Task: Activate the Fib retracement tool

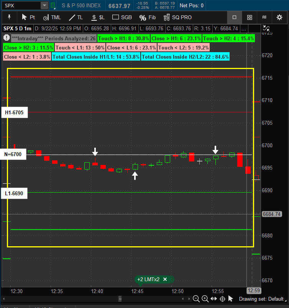Action: click(148, 17)
